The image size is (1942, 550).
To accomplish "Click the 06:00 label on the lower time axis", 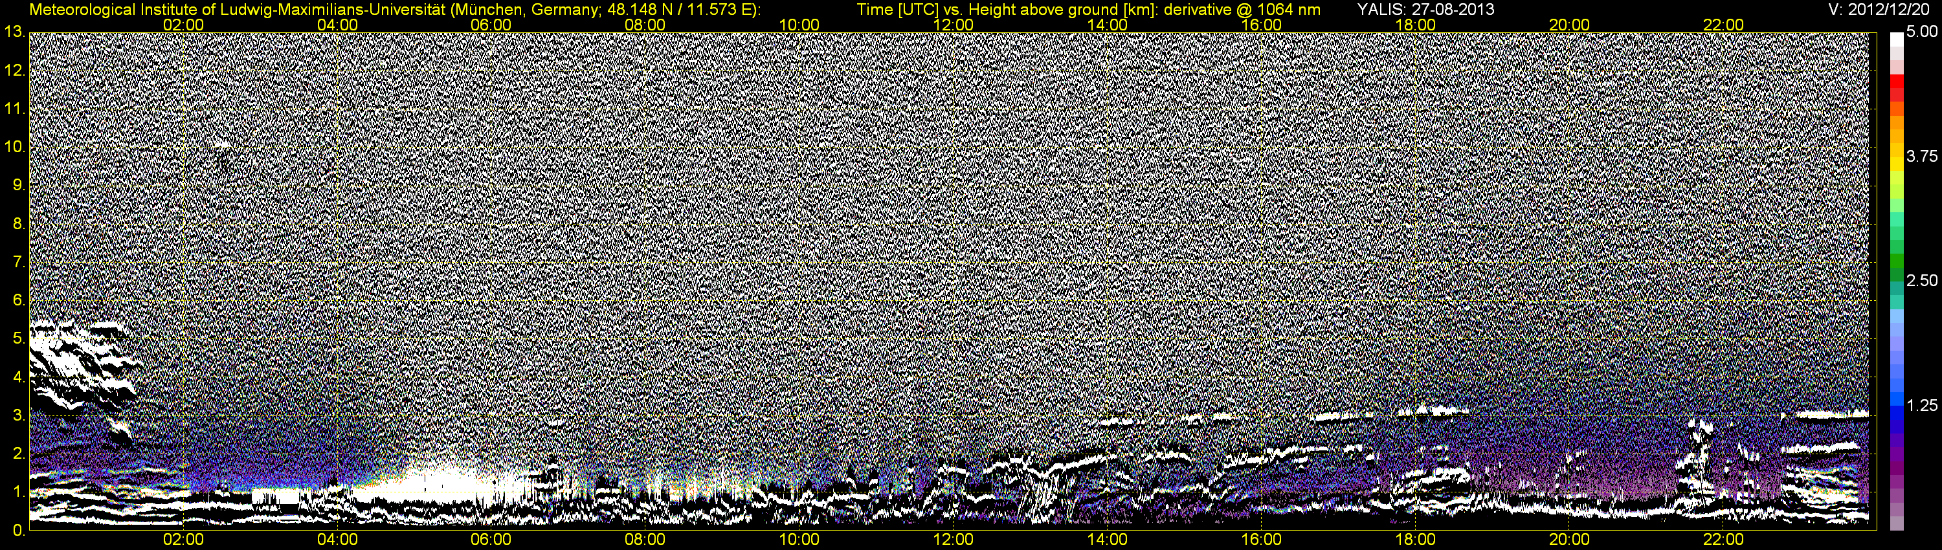I will tap(491, 540).
